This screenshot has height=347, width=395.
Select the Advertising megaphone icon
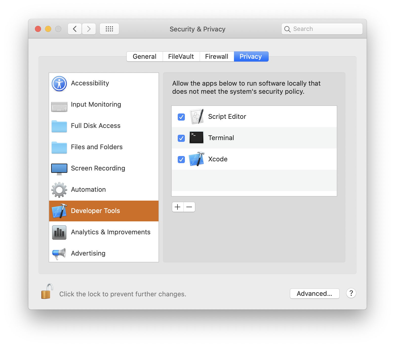(x=59, y=254)
